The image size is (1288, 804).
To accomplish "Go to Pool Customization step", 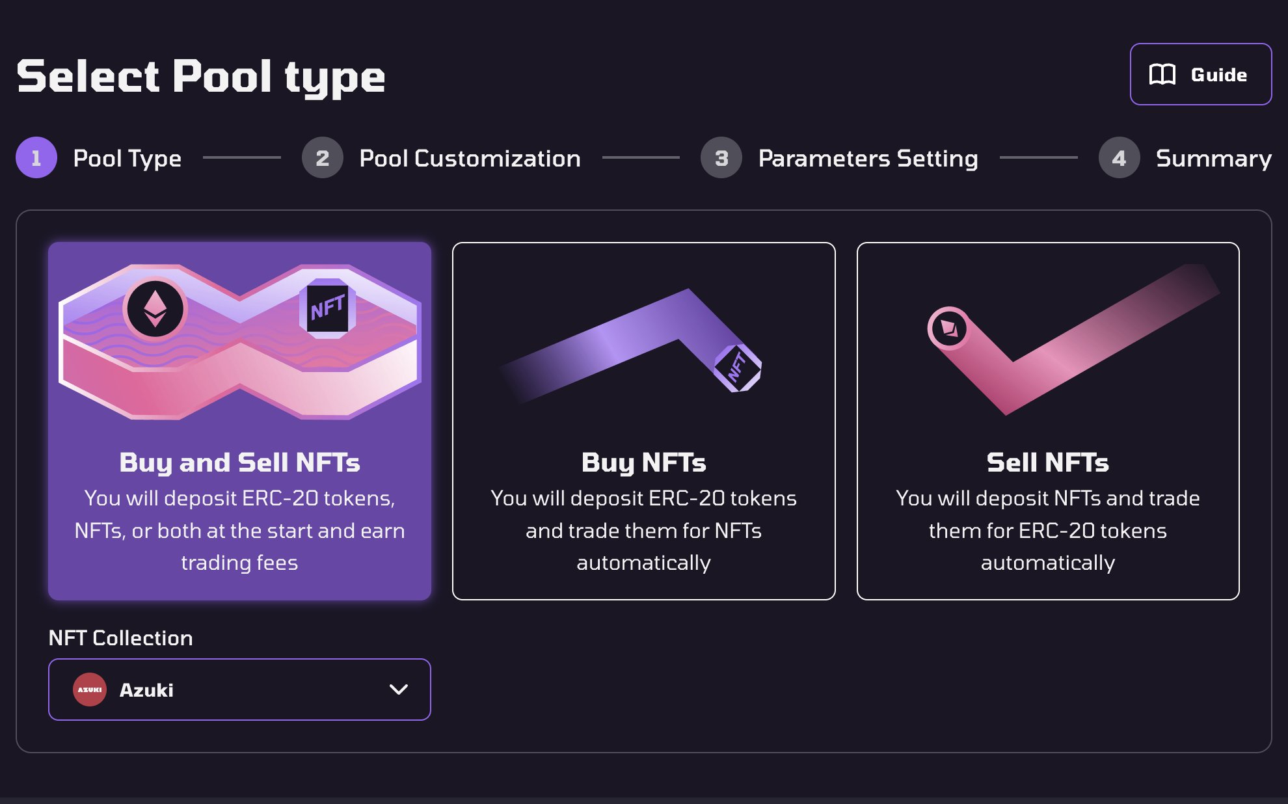I will (470, 158).
